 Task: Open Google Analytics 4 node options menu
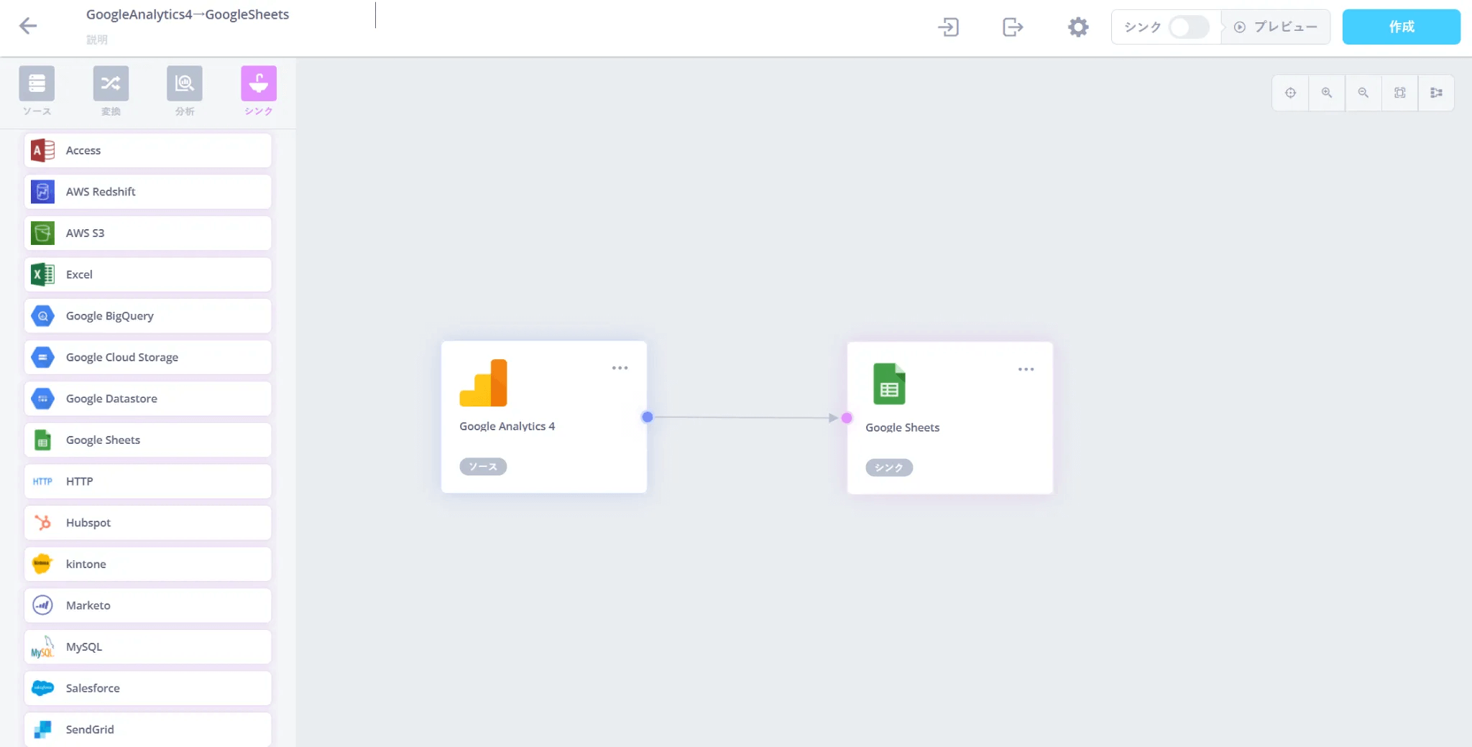620,368
